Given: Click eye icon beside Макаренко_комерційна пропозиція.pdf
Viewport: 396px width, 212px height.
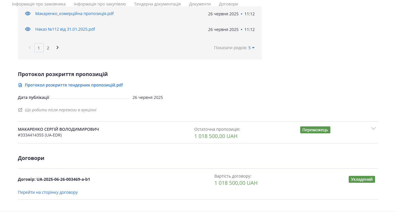Looking at the screenshot, I should click(28, 14).
